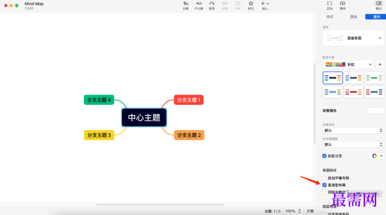Click the 大纲 (Outline) button in status bar
Image resolution: width=386 pixels, height=215 pixels.
pyautogui.click(x=310, y=211)
